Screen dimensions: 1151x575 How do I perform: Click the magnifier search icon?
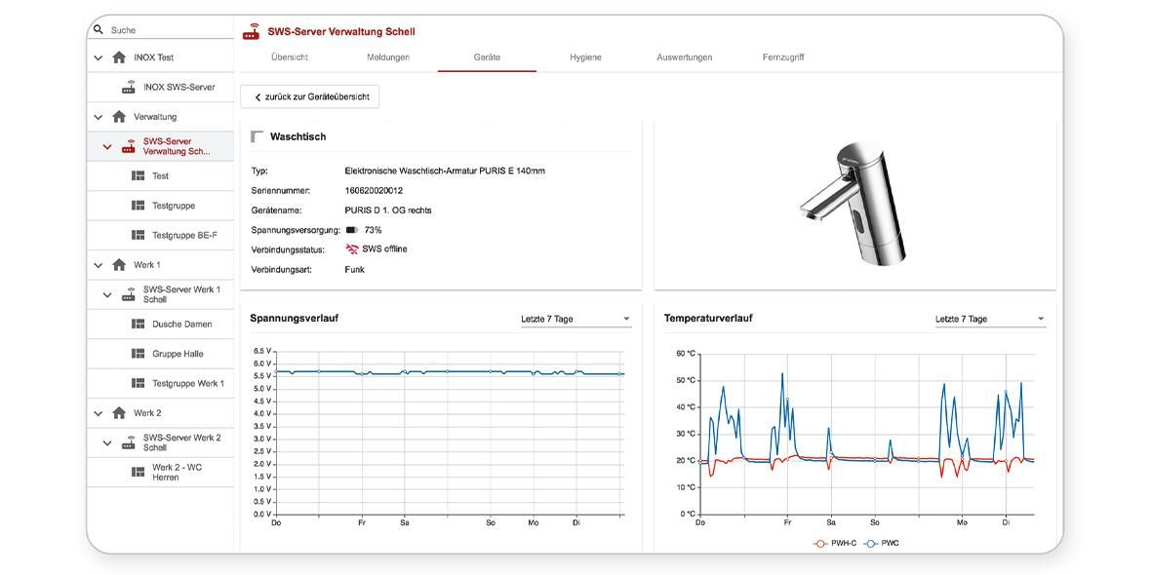coord(99,30)
